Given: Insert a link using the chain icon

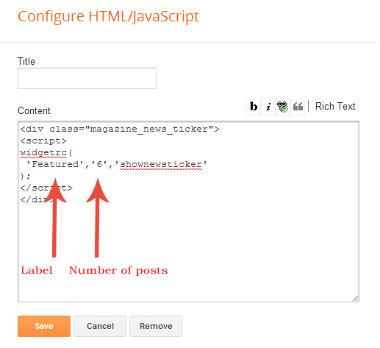Looking at the screenshot, I should click(x=283, y=107).
